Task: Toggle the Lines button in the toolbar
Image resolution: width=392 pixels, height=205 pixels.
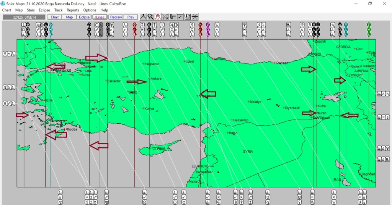Action: 100,17
